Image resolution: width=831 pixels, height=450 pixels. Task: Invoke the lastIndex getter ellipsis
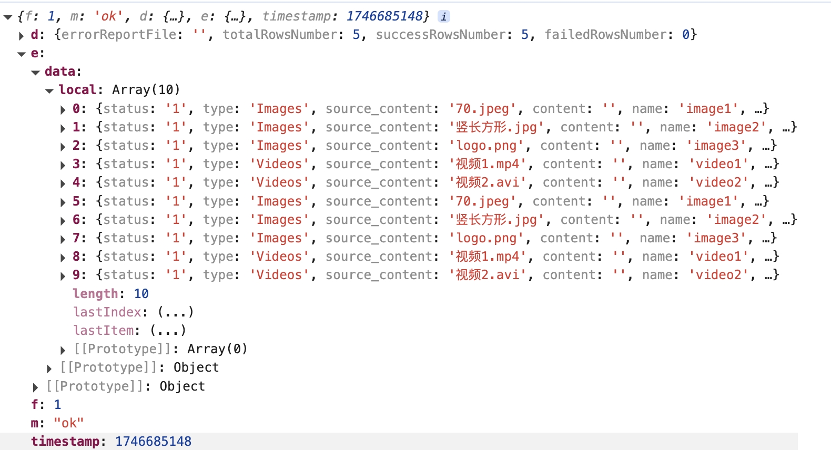click(176, 312)
